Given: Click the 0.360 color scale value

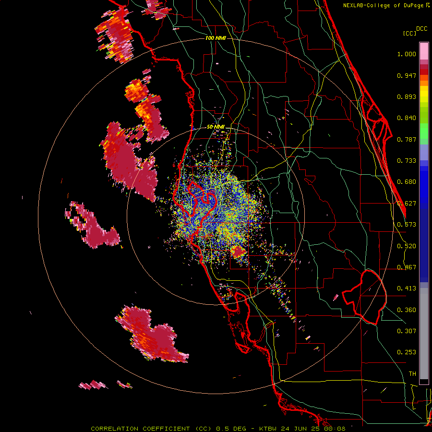Looking at the screenshot, I should 407,310.
